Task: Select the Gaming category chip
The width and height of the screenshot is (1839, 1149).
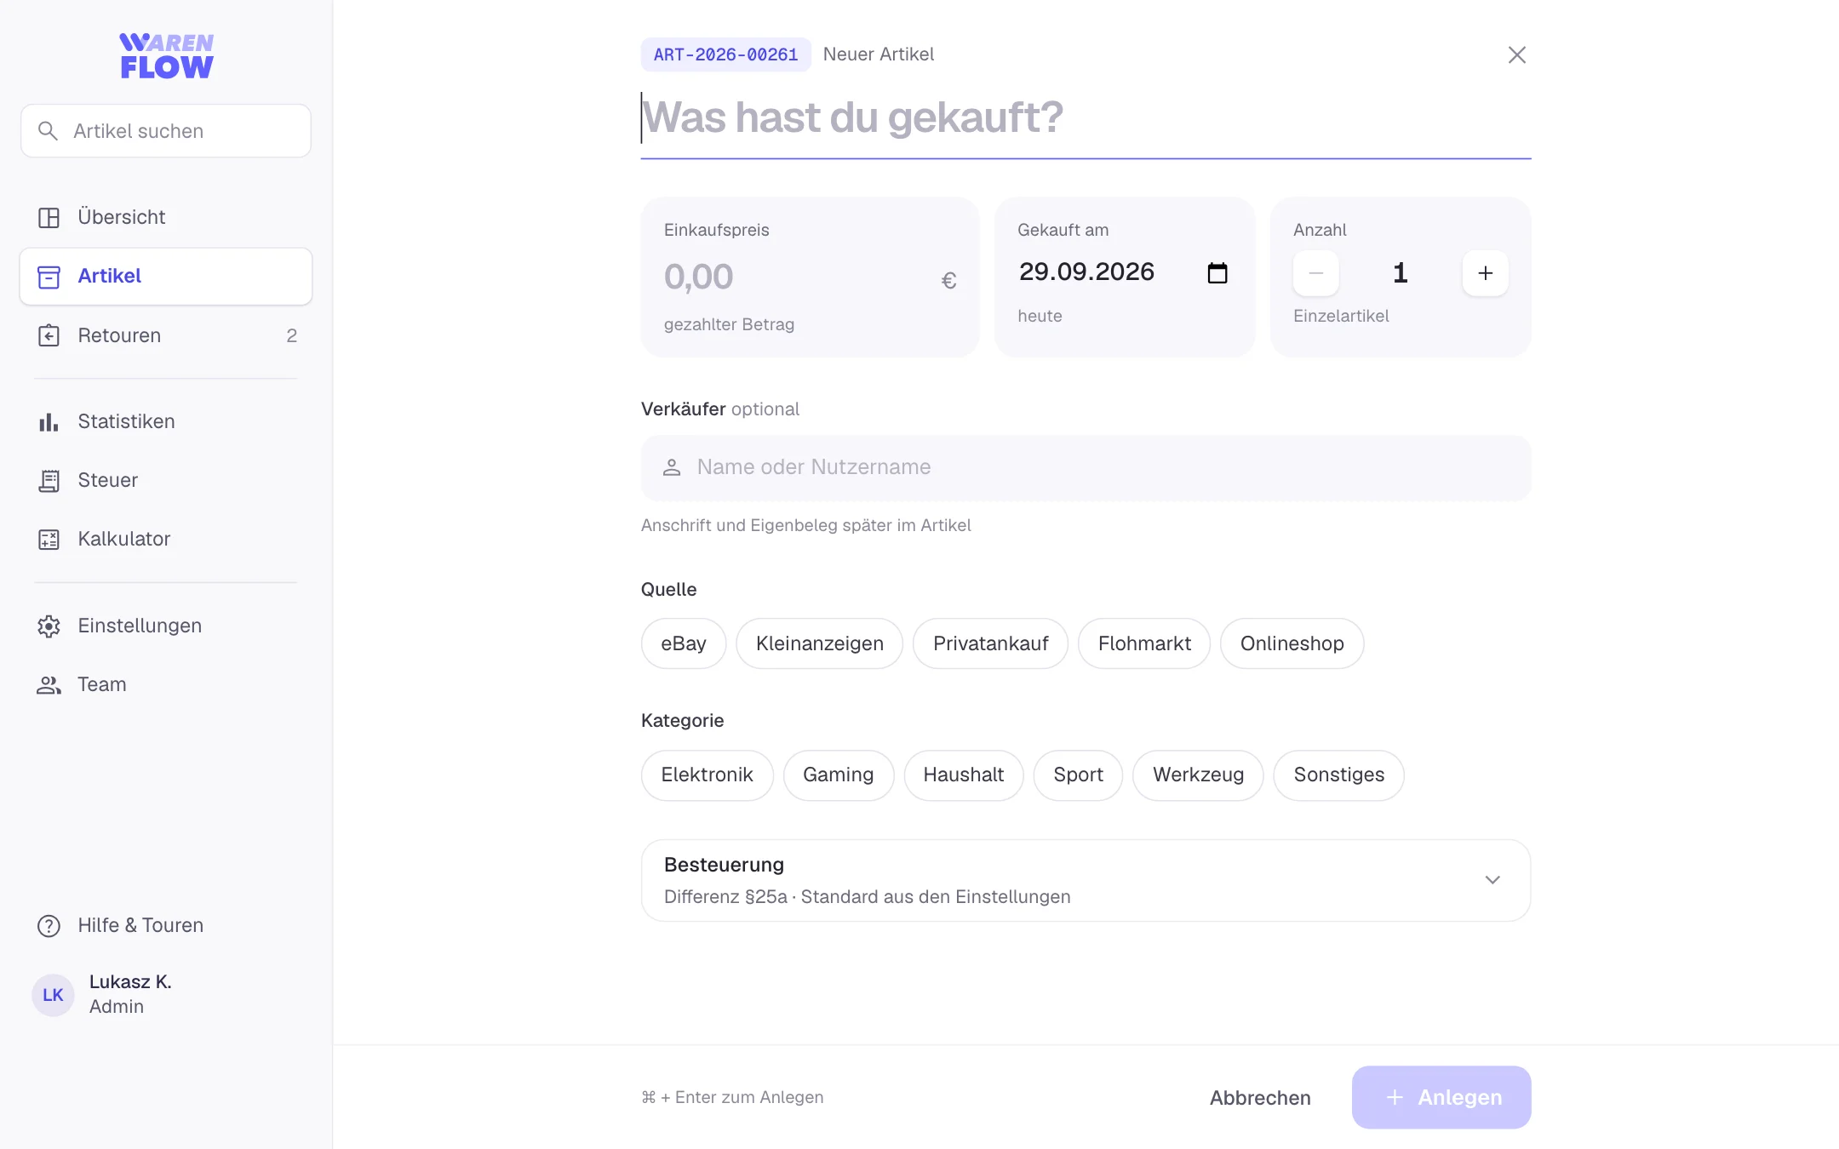Action: click(839, 775)
